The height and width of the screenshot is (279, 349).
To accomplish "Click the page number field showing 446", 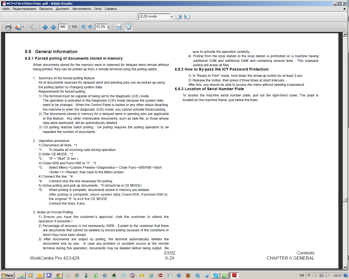I will [63, 27].
